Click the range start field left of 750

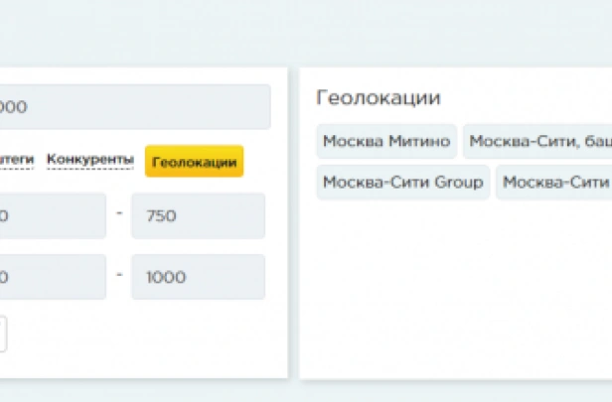(x=53, y=215)
